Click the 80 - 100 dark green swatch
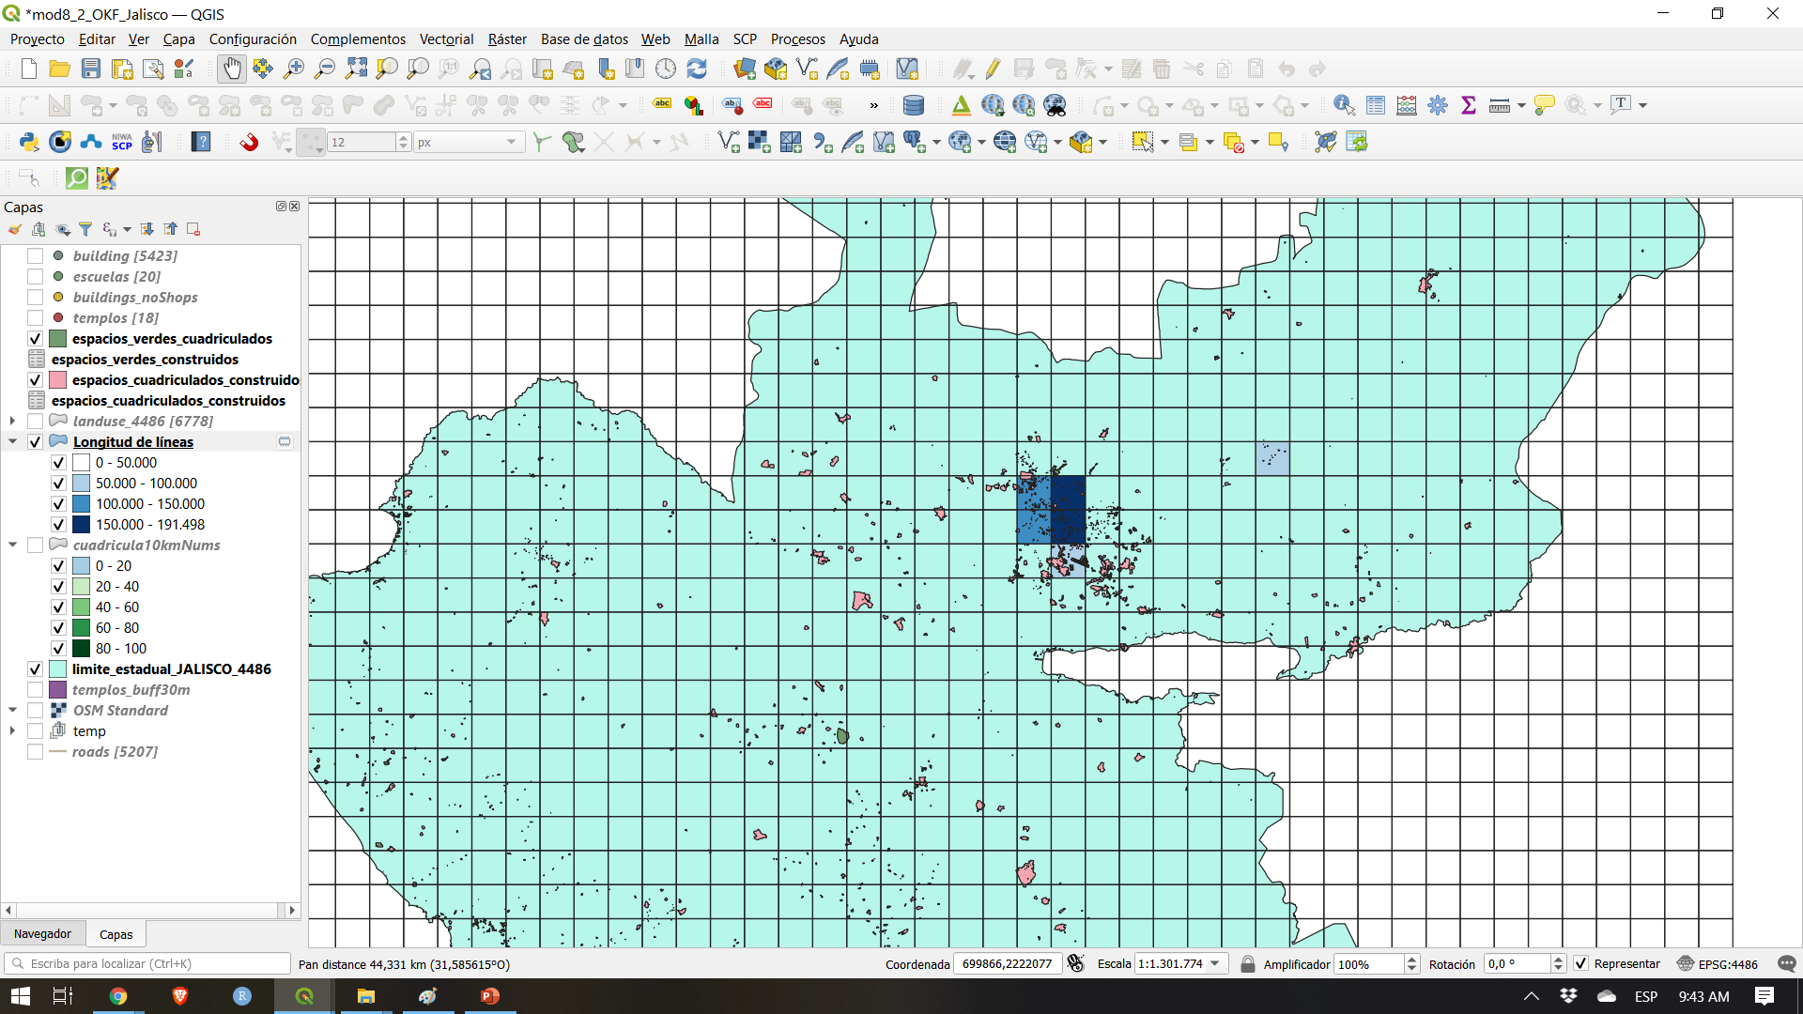The height and width of the screenshot is (1014, 1803). pyautogui.click(x=81, y=648)
